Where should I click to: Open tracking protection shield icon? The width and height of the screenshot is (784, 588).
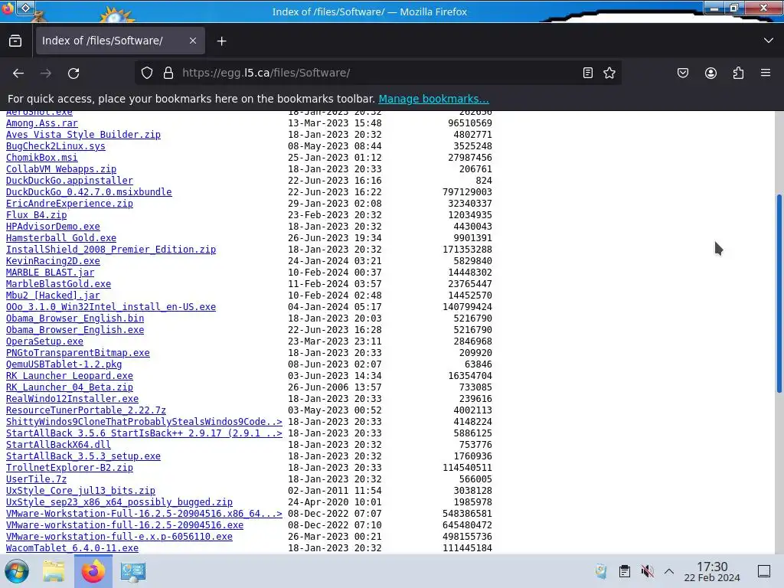coord(147,73)
